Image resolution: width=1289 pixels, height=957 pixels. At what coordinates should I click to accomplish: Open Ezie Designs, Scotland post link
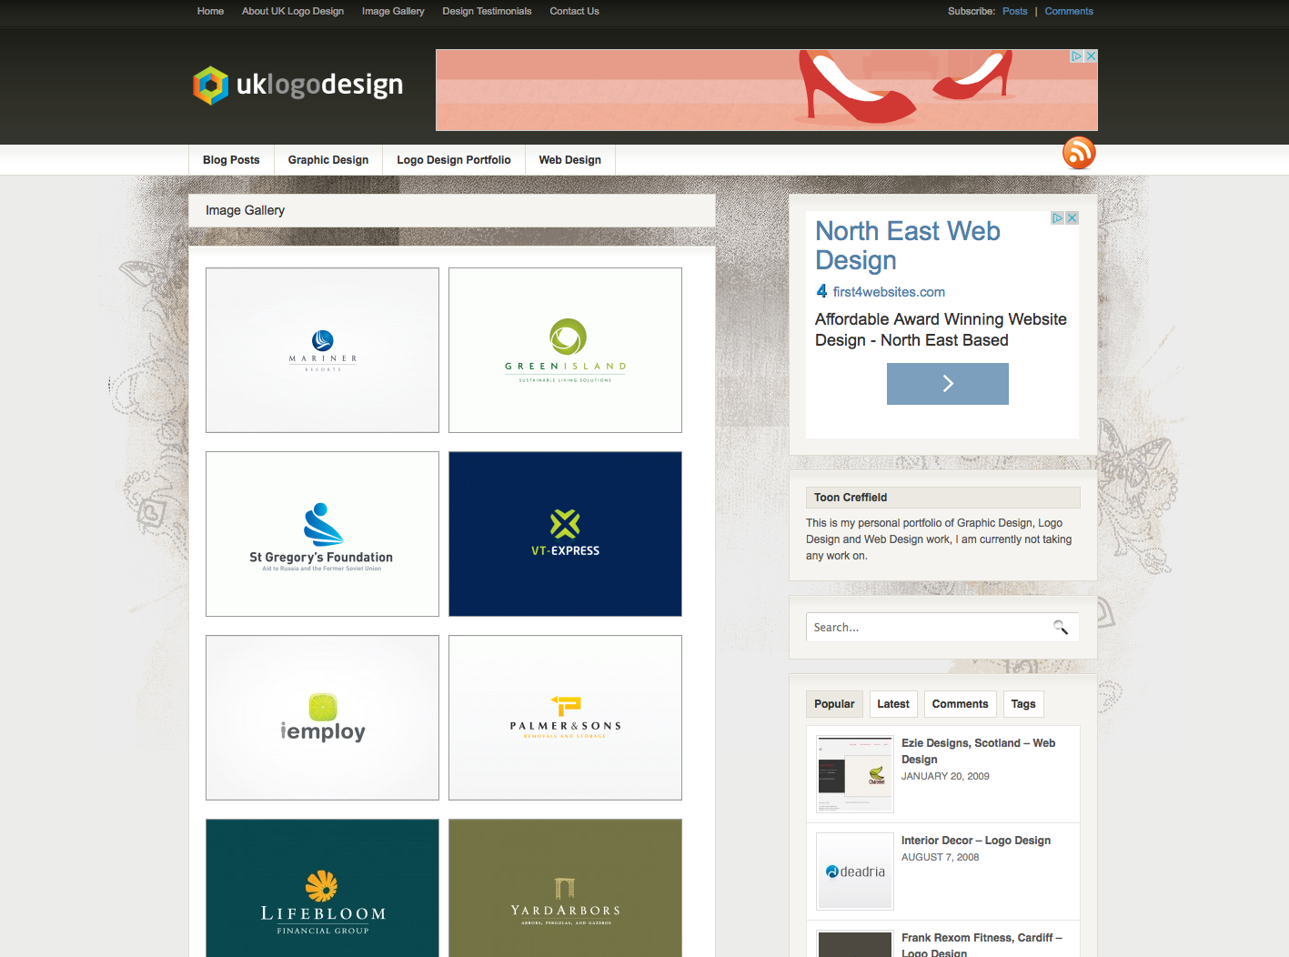pos(978,751)
